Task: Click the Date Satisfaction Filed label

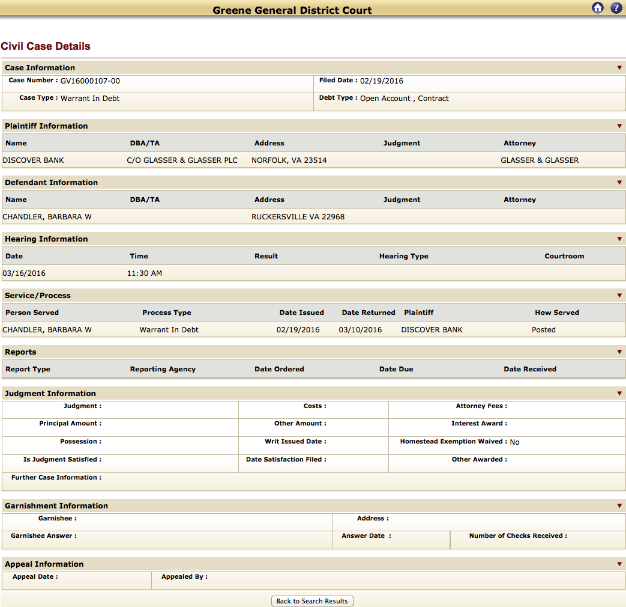Action: pos(286,459)
